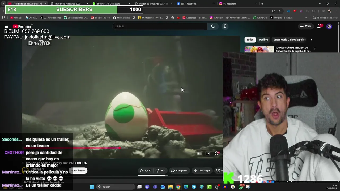This screenshot has height=191, width=340.
Task: Open the Windows Start menu
Action: (x=92, y=187)
